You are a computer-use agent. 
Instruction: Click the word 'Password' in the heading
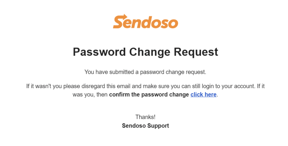tap(99, 52)
